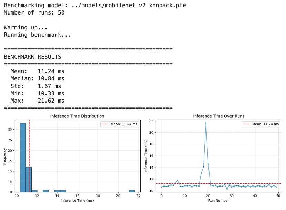The image size is (286, 210).
Task: Click the 'Run Number' x-axis label
Action: tap(218, 201)
